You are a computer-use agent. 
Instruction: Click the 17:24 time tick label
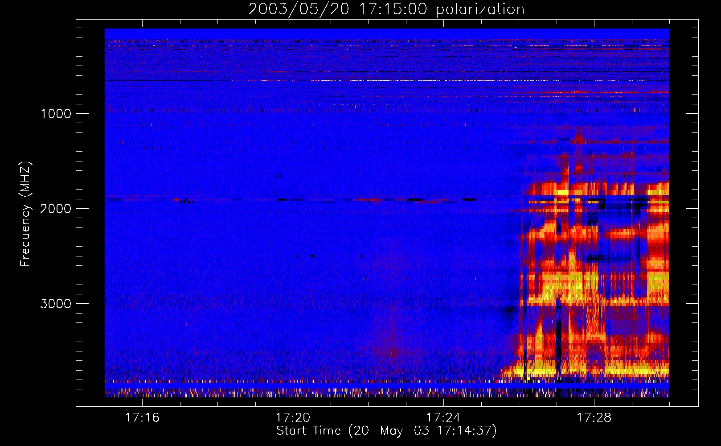(443, 417)
